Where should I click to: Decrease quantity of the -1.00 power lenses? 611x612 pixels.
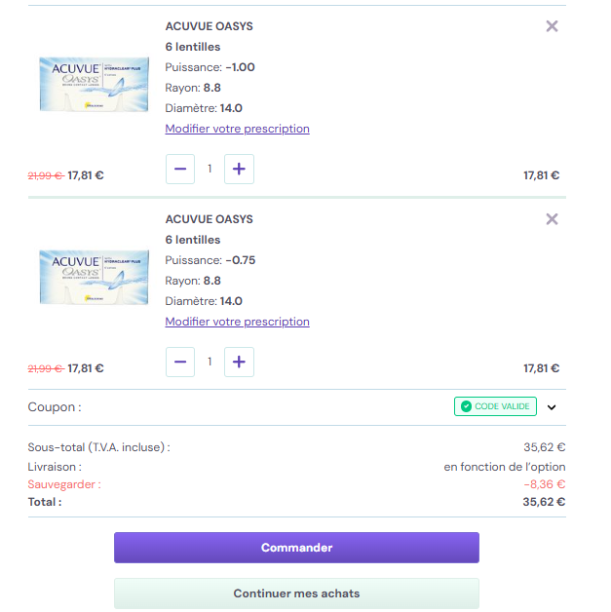[180, 169]
